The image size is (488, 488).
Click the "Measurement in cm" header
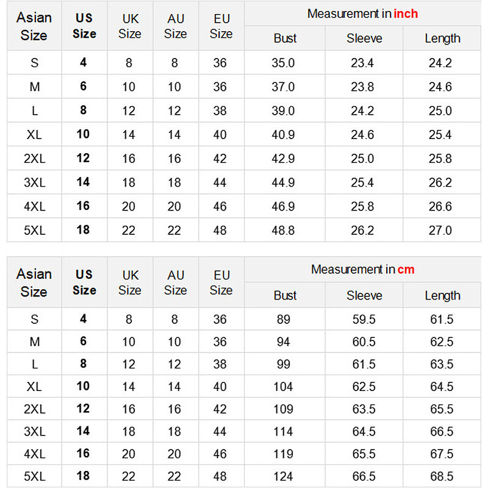[362, 270]
